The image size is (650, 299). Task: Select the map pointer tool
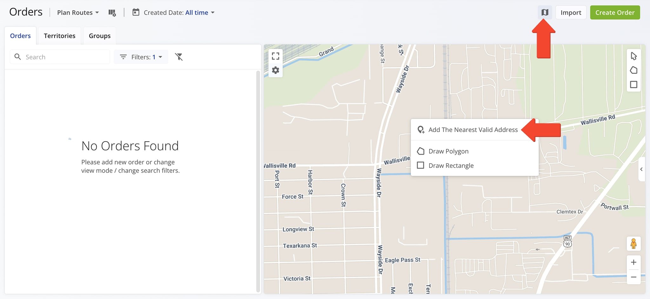pyautogui.click(x=634, y=56)
